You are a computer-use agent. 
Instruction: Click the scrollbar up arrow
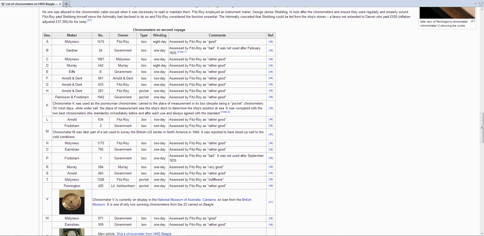[x=482, y=9]
